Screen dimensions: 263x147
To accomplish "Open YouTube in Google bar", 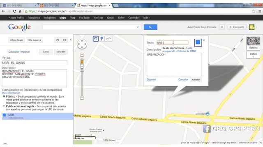I will (x=84, y=18).
